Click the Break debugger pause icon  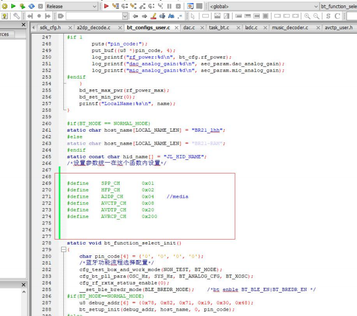tap(169, 6)
